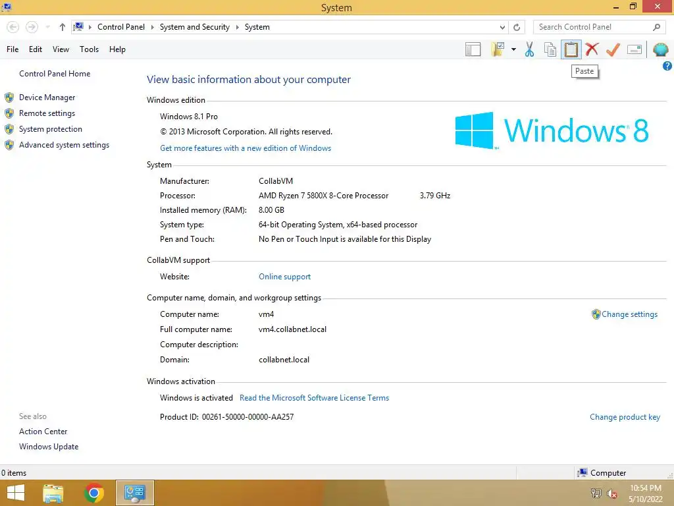
Task: Click the Cut scissors toolbar icon
Action: (x=529, y=49)
